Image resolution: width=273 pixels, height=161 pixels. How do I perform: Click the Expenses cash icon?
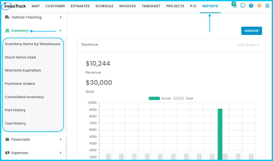7,153
